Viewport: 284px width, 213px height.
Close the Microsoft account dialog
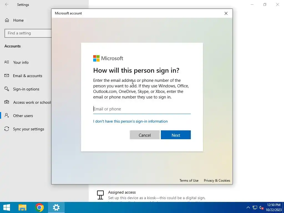(x=226, y=13)
